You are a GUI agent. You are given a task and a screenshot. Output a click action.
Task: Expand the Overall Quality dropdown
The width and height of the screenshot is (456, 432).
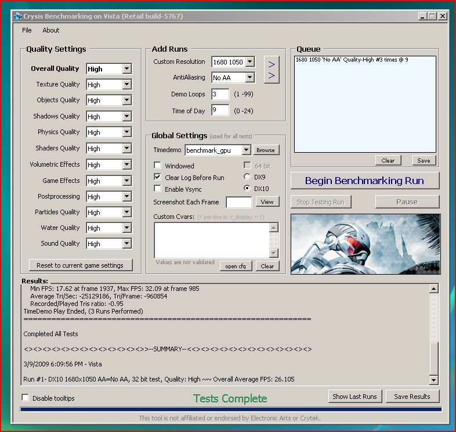(126, 69)
